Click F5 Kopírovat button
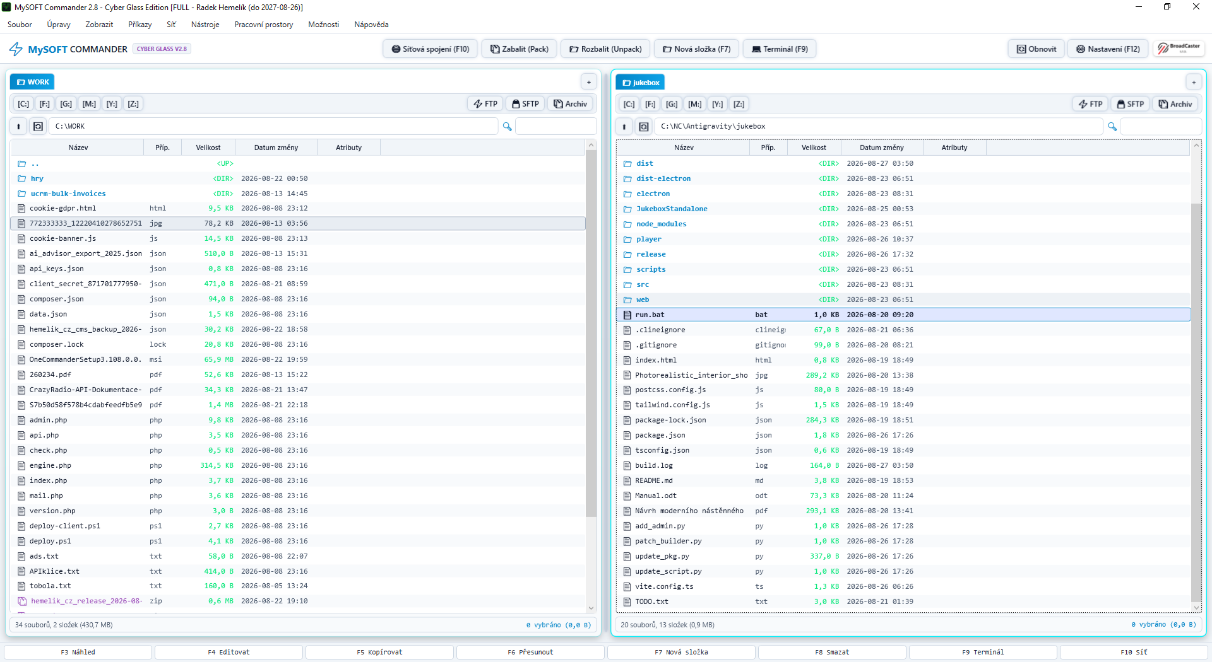 (x=379, y=652)
